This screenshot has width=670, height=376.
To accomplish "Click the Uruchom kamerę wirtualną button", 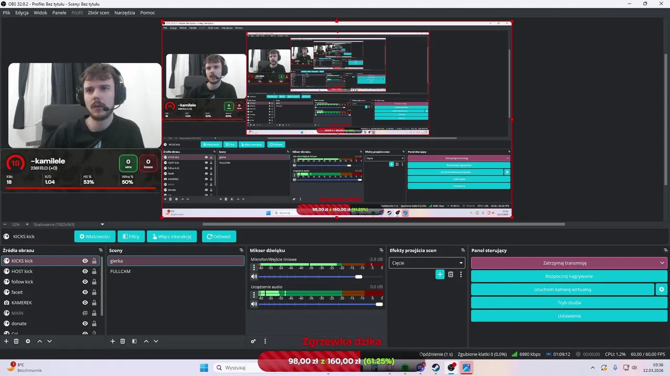I will coord(563,289).
